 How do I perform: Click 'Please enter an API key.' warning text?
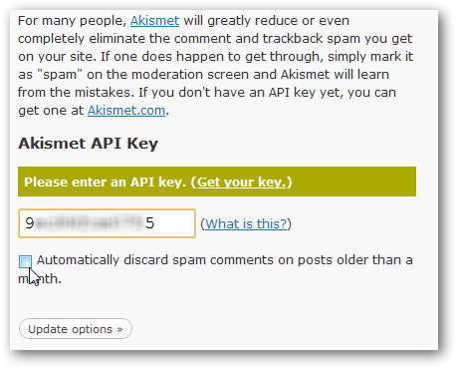[x=105, y=183]
